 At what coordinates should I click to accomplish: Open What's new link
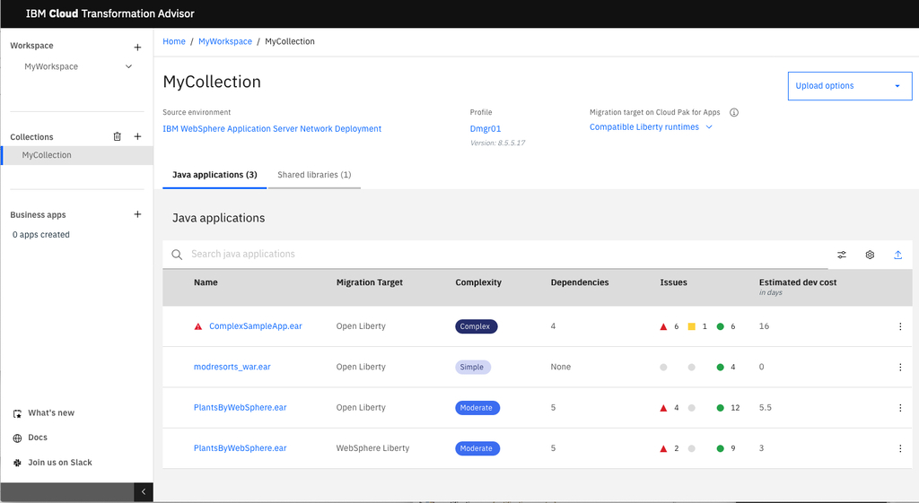(51, 412)
